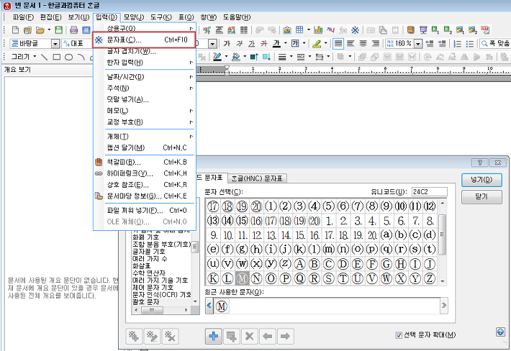Open the 모양 menu
511x351 pixels.
click(134, 17)
